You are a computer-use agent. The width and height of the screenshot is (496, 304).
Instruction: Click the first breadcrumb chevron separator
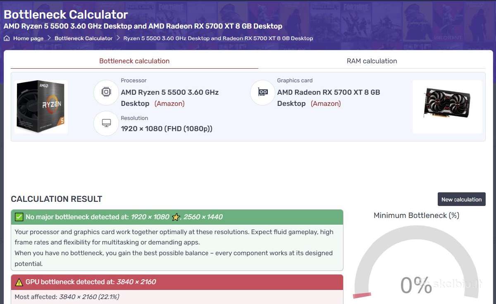coord(49,38)
